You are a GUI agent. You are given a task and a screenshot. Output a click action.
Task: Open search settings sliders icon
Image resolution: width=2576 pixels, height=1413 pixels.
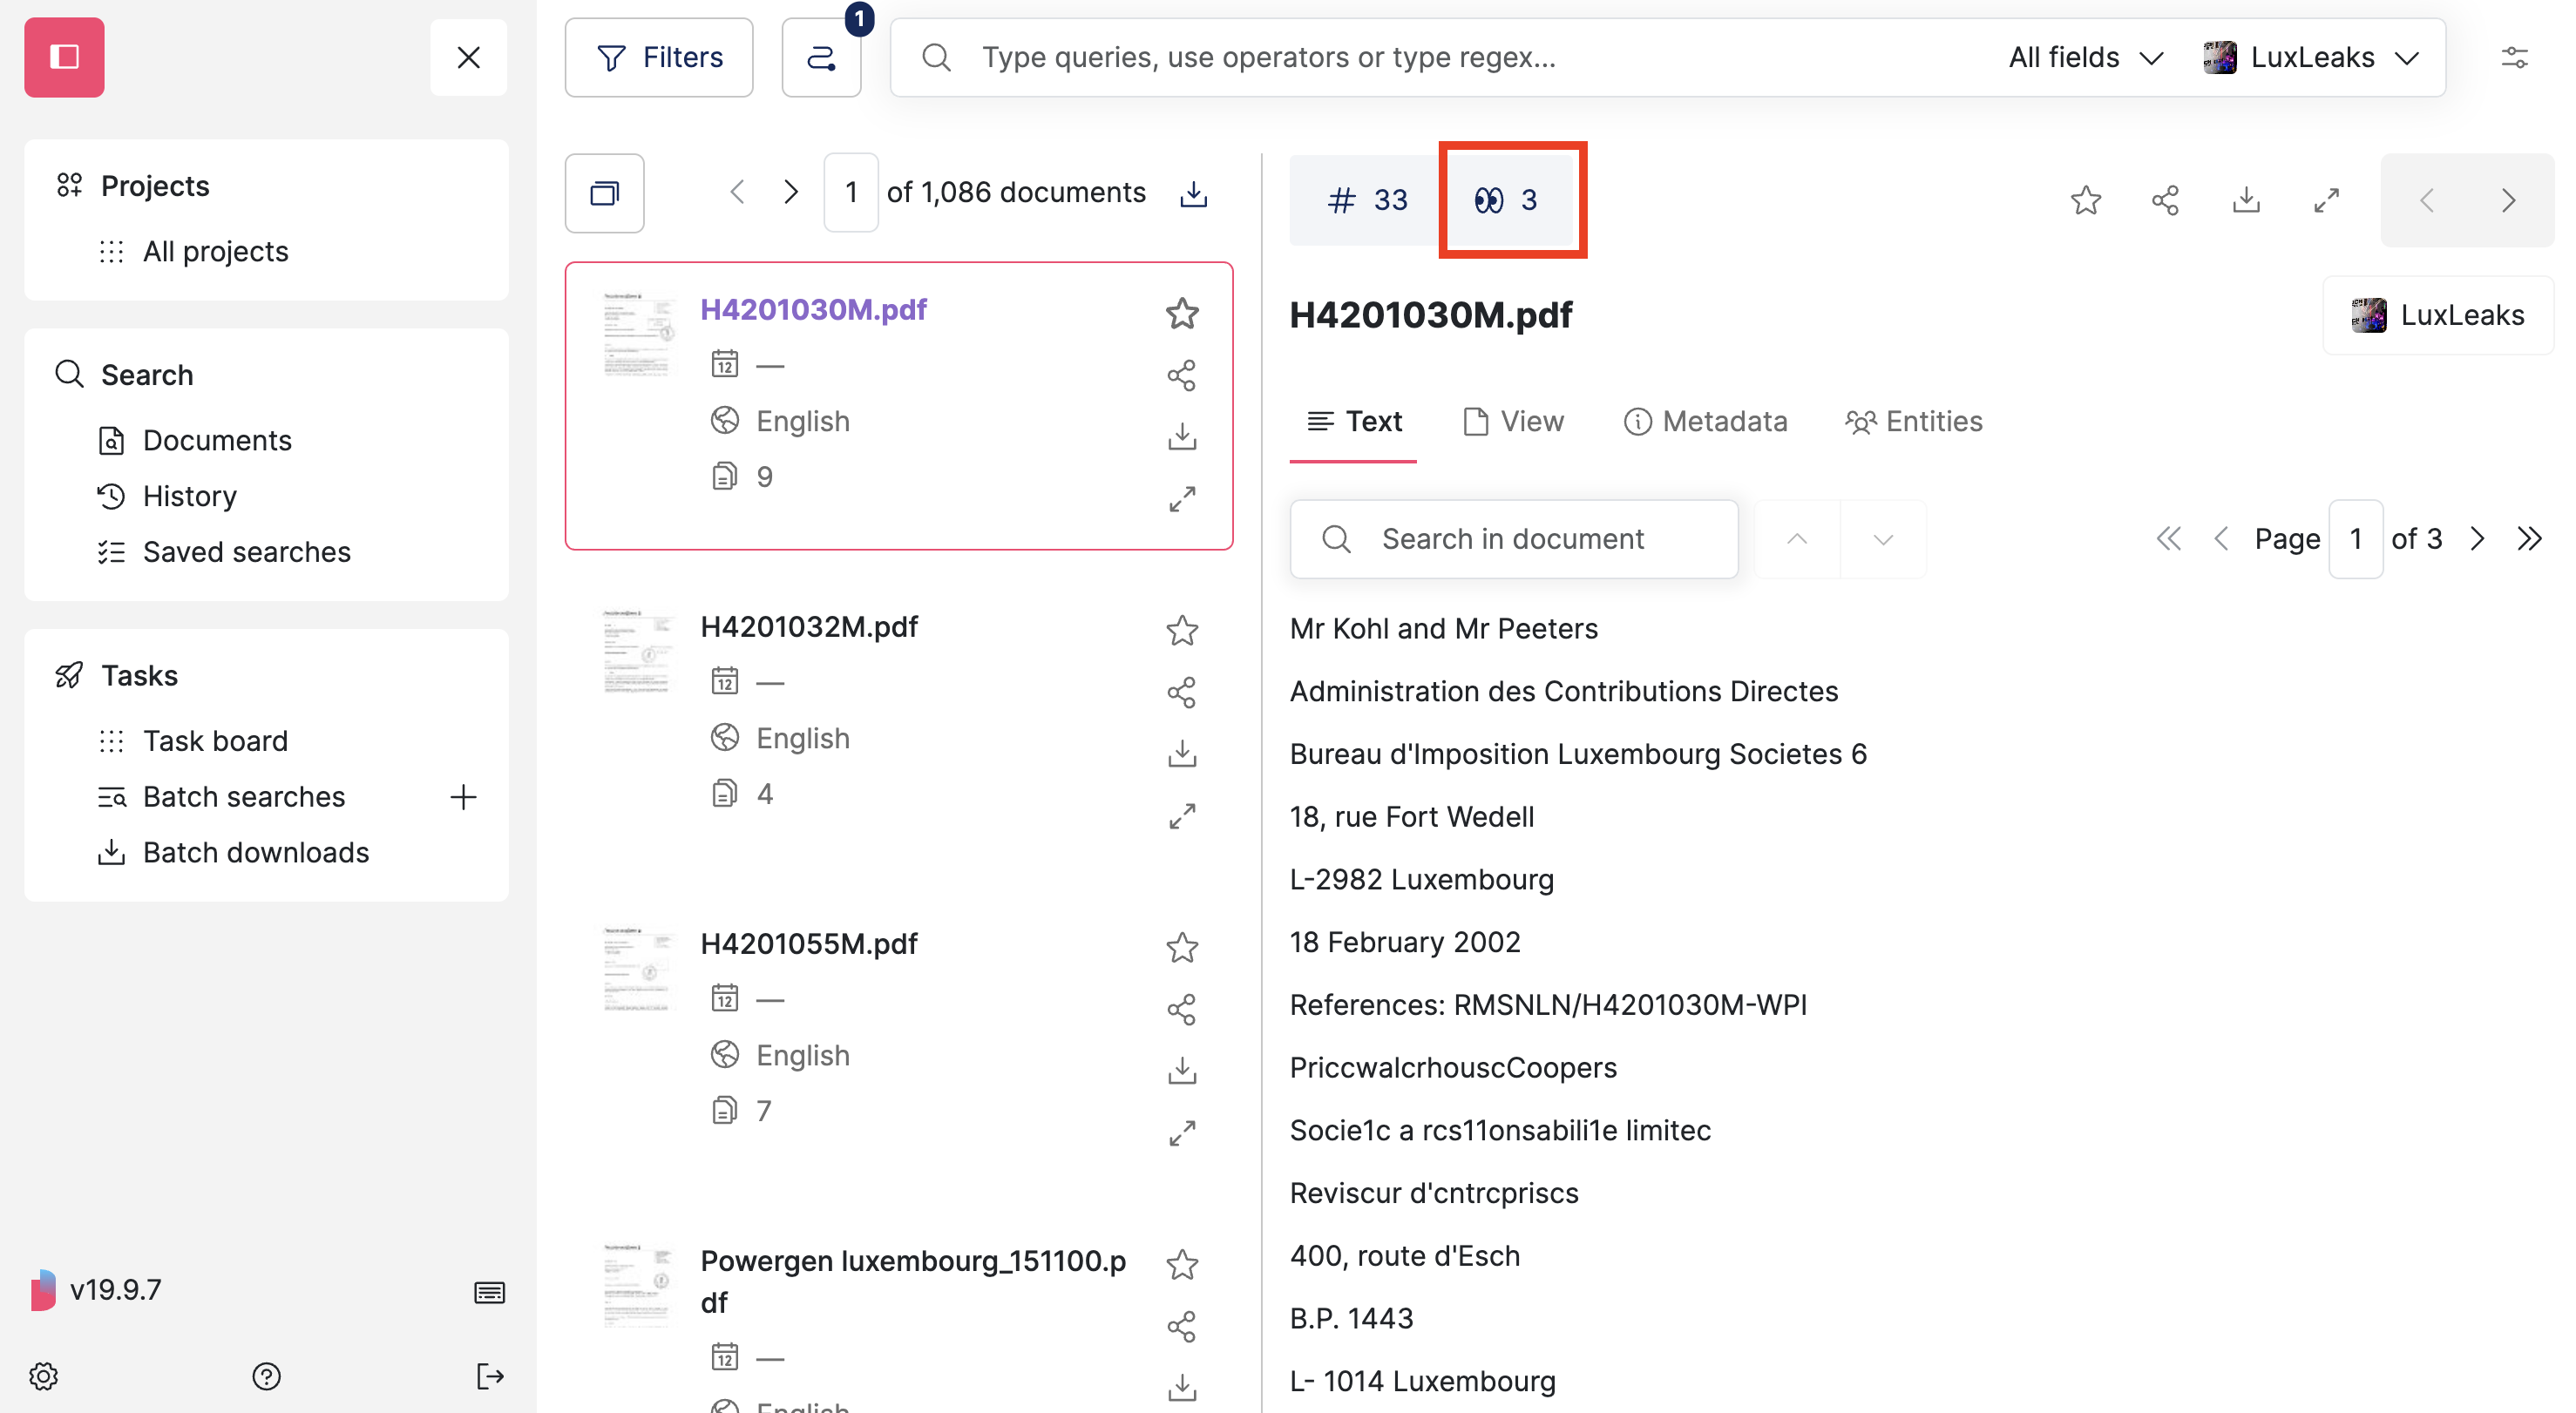2514,57
